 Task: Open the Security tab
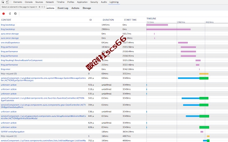click(94, 2)
